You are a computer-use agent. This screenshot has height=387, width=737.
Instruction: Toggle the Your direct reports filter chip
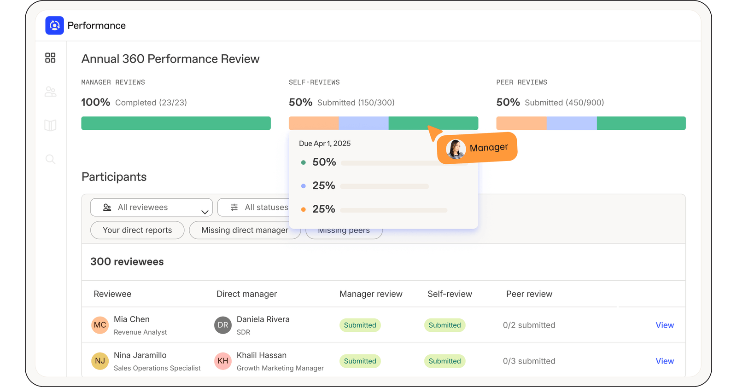(137, 230)
